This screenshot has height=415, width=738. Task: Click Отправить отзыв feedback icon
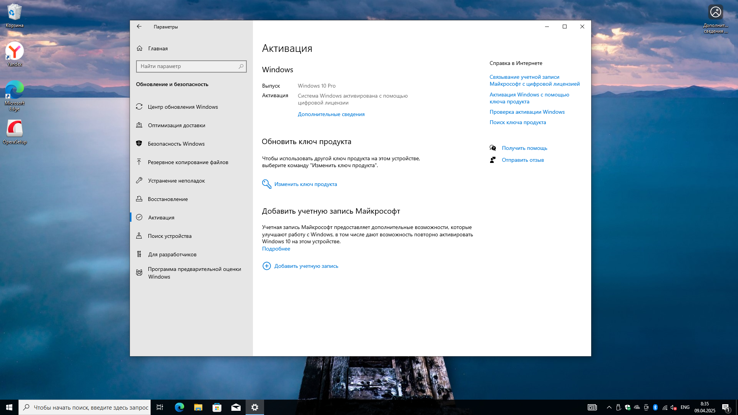click(493, 160)
